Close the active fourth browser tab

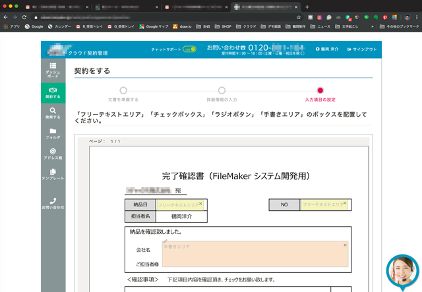(x=296, y=7)
